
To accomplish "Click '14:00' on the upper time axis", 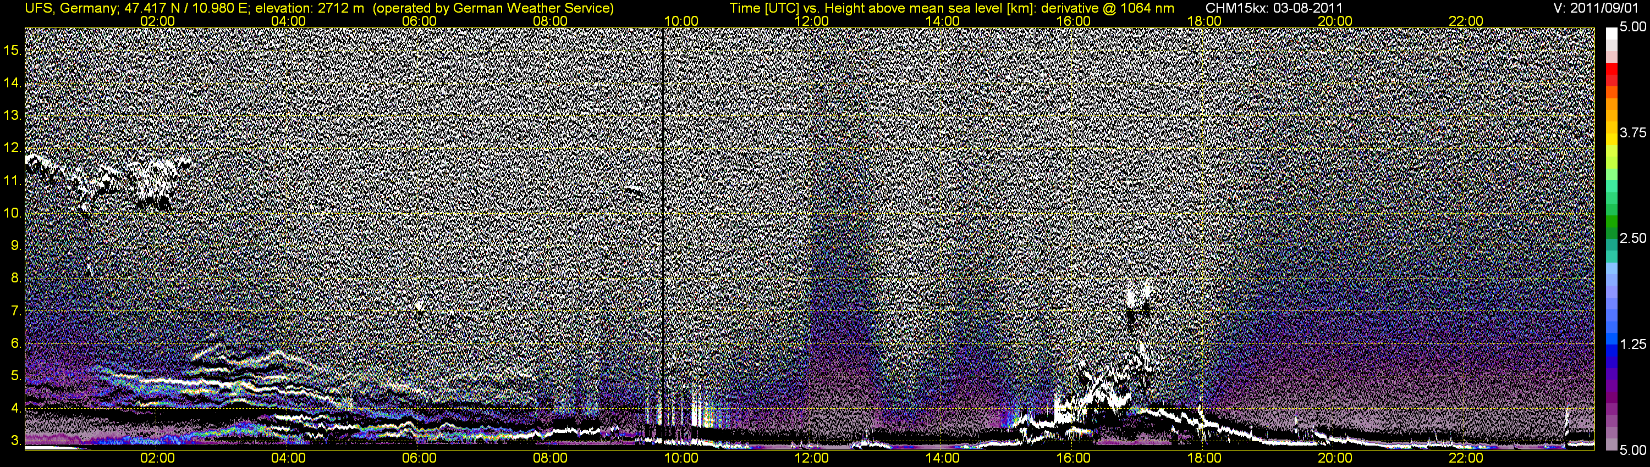I will [x=943, y=21].
